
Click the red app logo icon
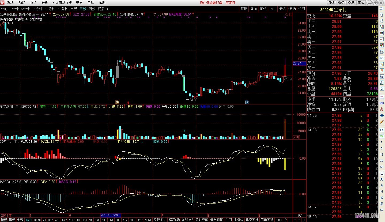pos(3,2)
